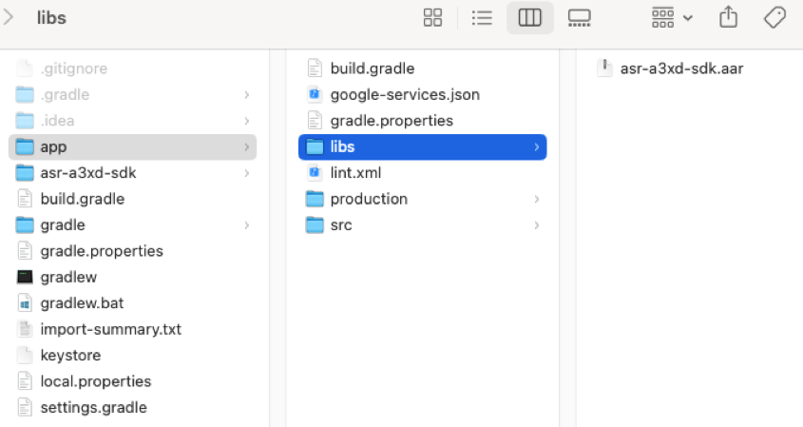Open the group-by options dropdown
Viewport: 803px width, 427px height.
(x=673, y=18)
